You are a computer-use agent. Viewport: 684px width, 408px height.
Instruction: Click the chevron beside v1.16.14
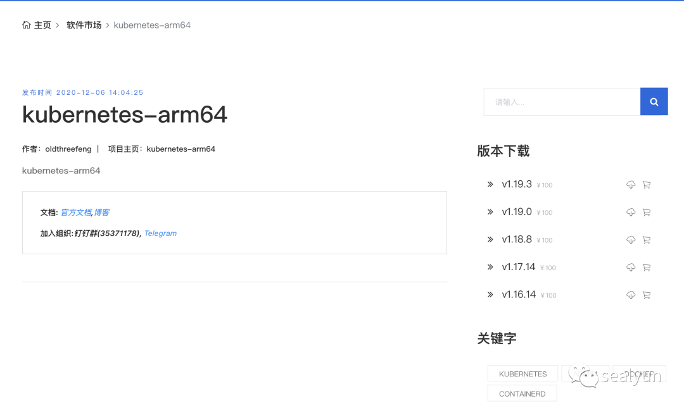(490, 295)
